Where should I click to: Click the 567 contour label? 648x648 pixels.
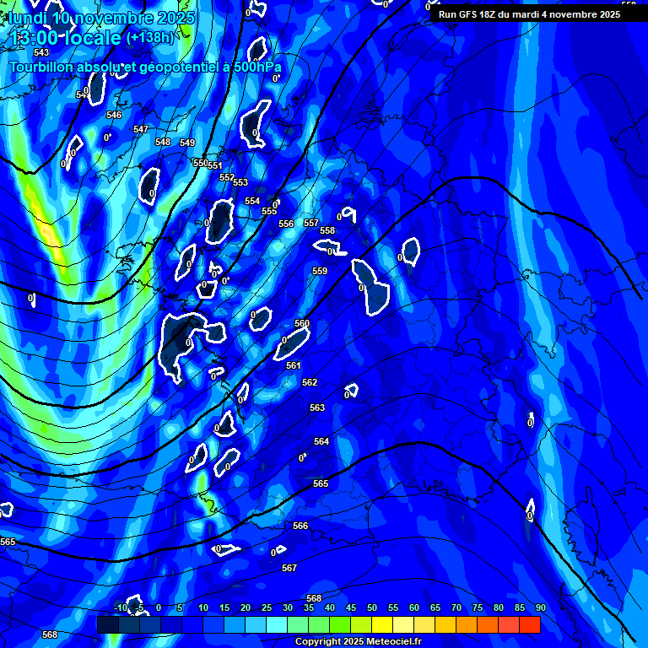coord(289,568)
